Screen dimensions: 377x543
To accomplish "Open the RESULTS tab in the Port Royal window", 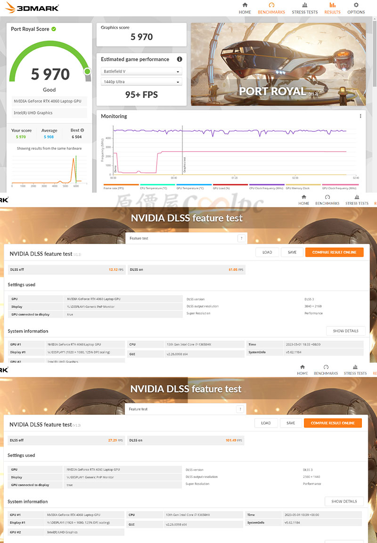I will point(332,8).
